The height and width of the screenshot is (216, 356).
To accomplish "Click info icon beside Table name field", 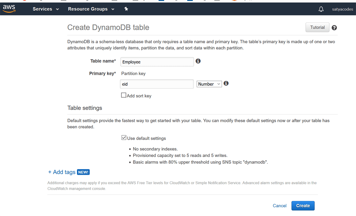I will tap(198, 61).
